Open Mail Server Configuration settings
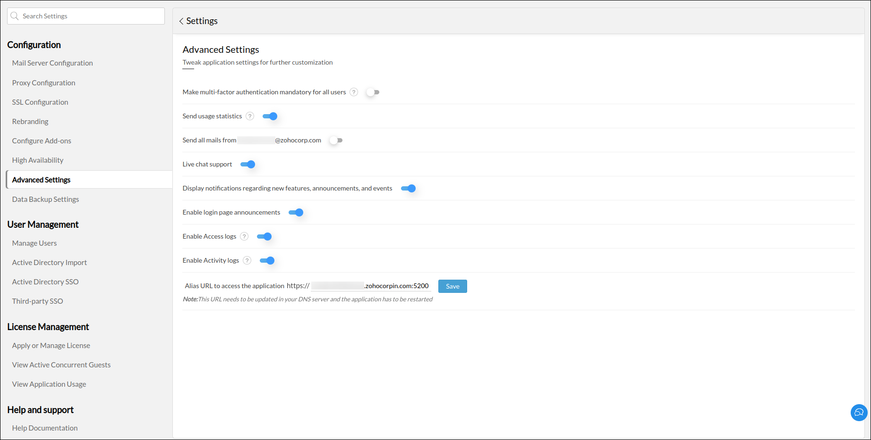 pos(52,63)
